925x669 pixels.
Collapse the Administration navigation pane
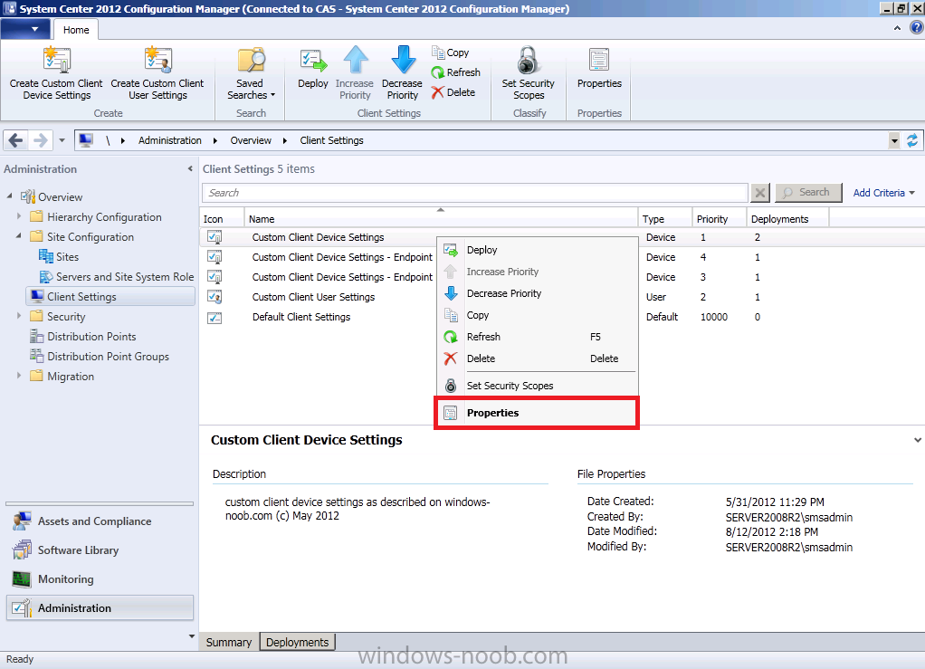(x=190, y=168)
